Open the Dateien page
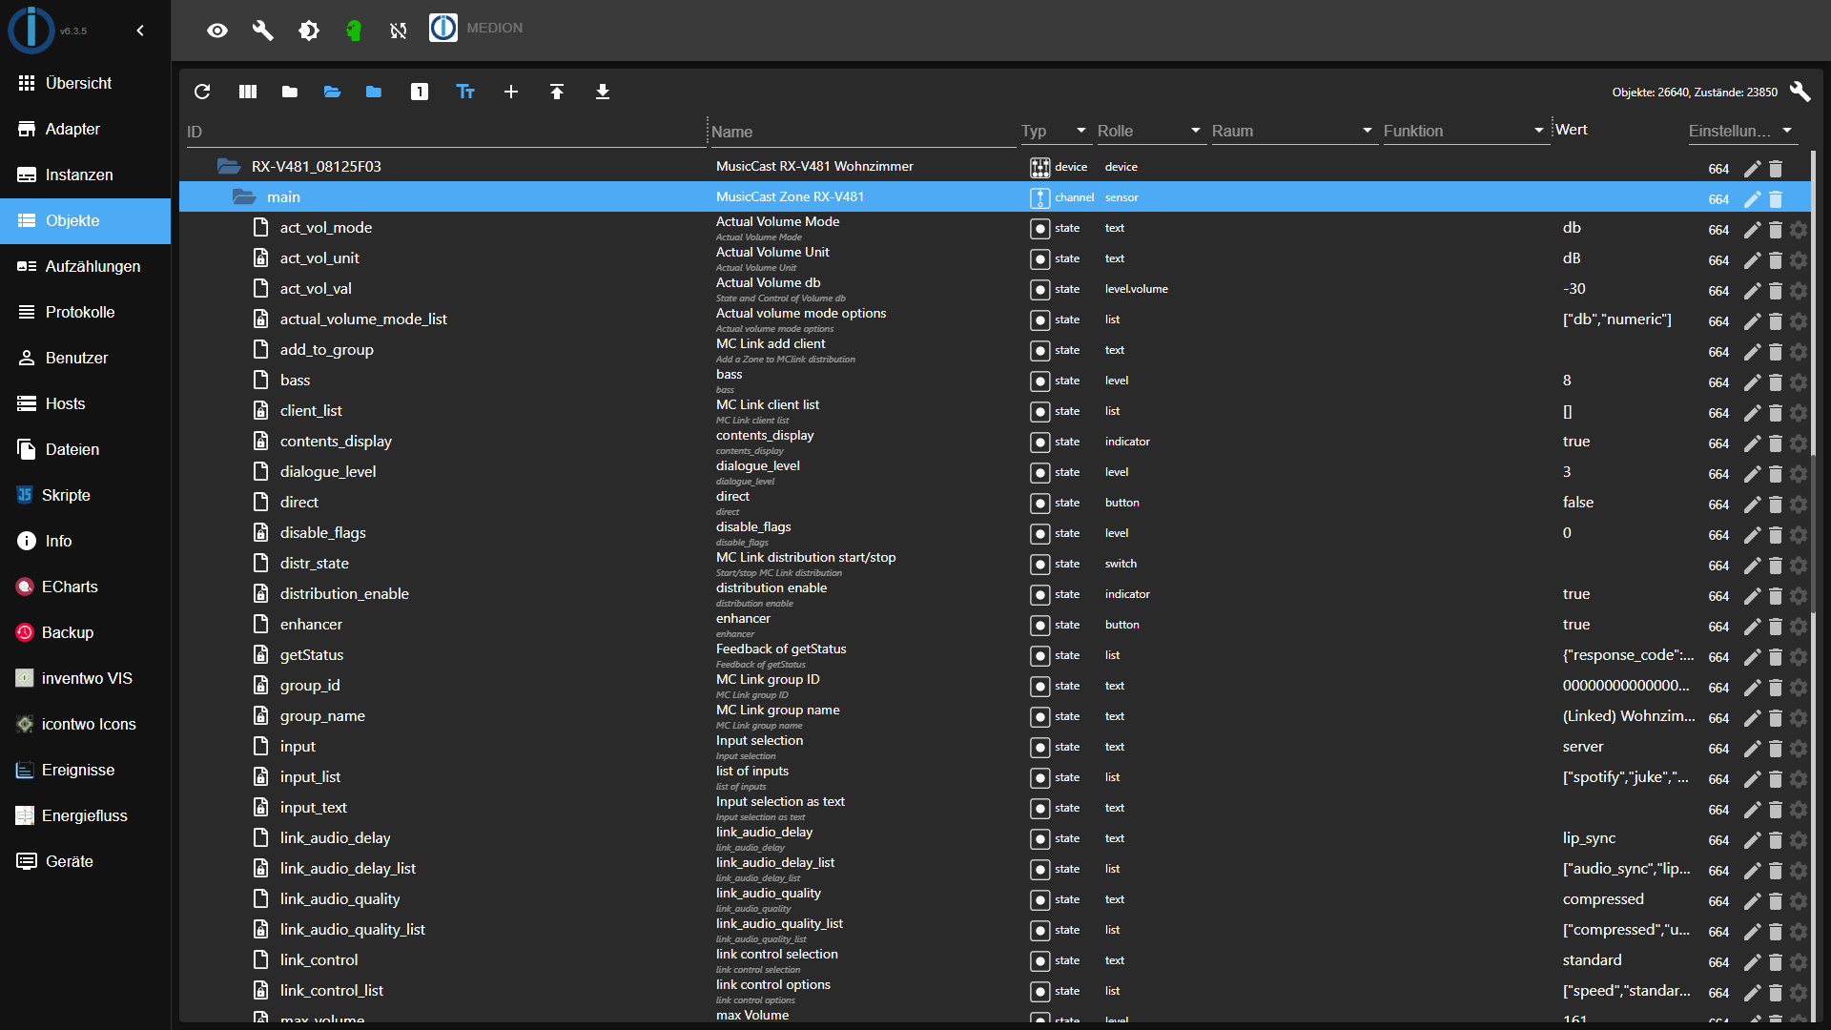1831x1030 pixels. coord(86,449)
